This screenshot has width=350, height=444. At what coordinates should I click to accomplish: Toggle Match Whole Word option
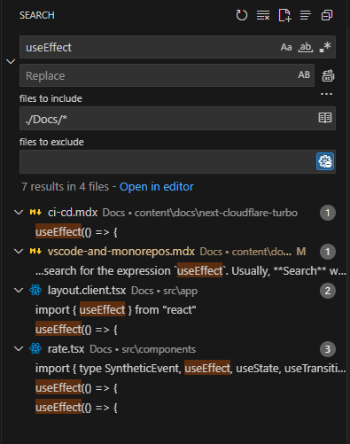click(306, 47)
